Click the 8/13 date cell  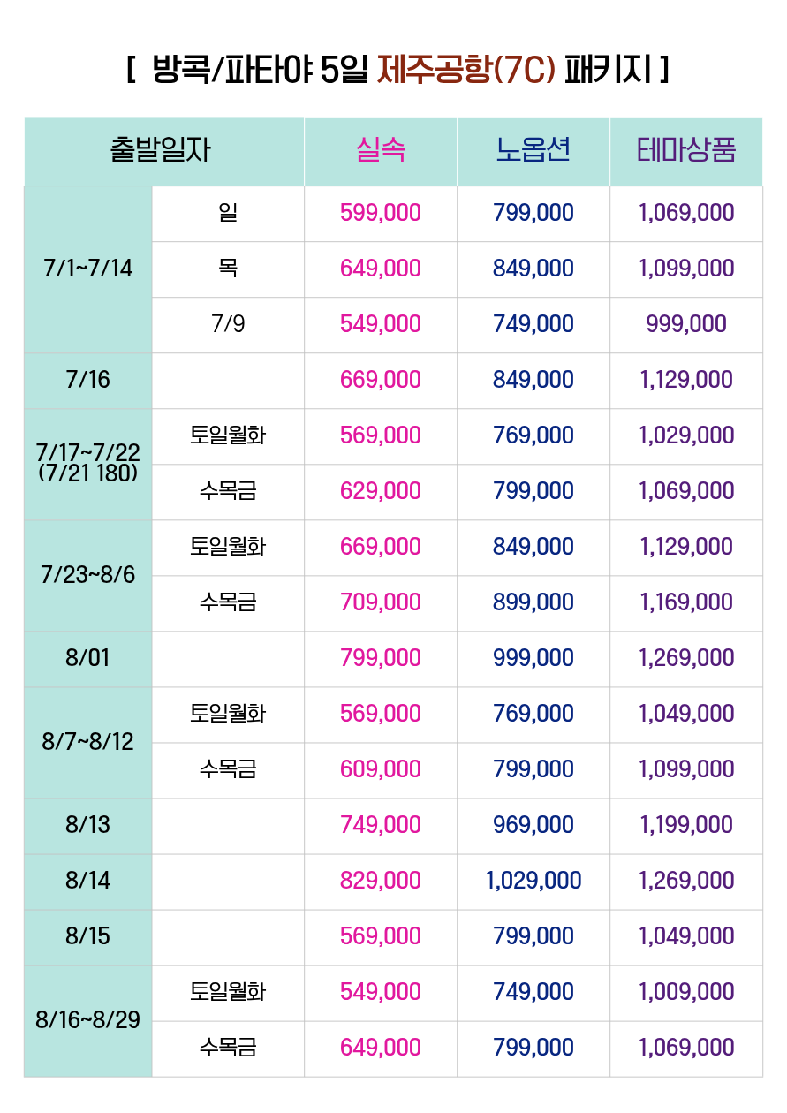88,826
